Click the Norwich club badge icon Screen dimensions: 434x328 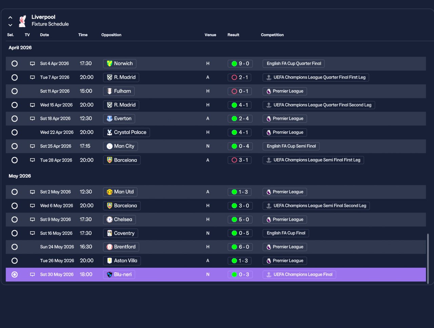(110, 63)
